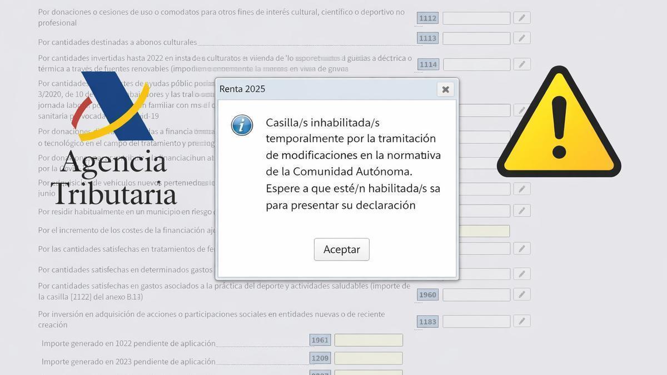Click the information icon in the Renta 2025 dialog
The width and height of the screenshot is (667, 375).
[x=241, y=125]
